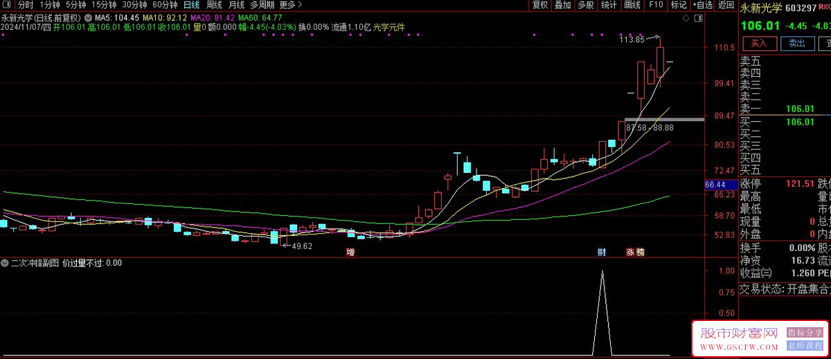This screenshot has width=831, height=359.
Task: Click the MA20: 81.42 label
Action: tap(213, 17)
